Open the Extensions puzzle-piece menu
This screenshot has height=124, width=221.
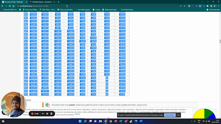coord(207,6)
